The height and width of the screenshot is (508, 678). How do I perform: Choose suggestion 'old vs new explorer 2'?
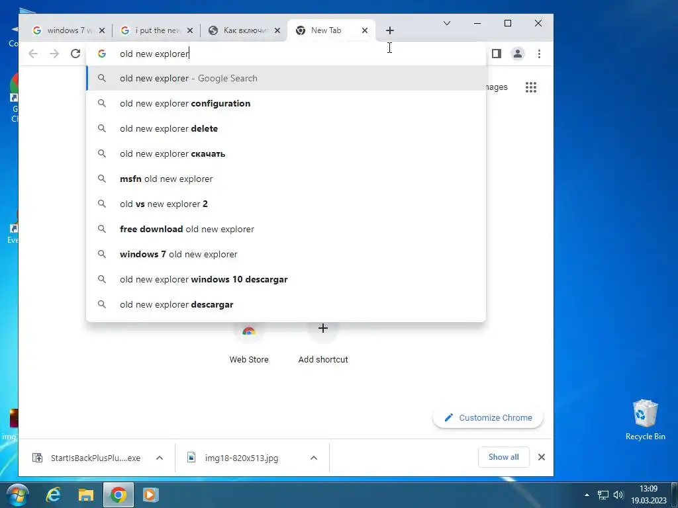286,204
